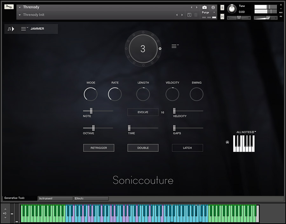Shift keyboard octave down with the arrow
This screenshot has height=224, width=286.
(5, 217)
